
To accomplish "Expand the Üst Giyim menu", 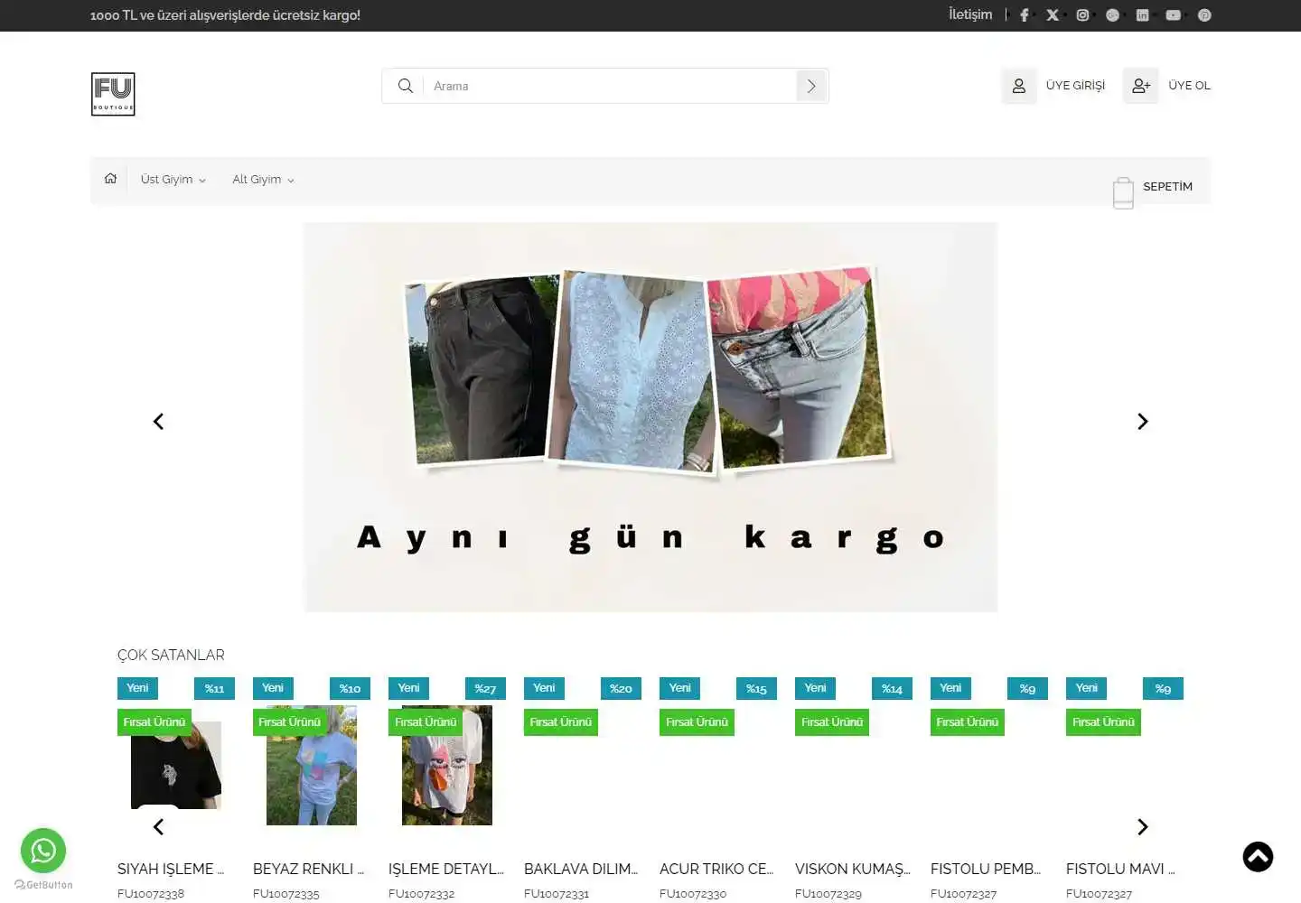I will coord(173,180).
